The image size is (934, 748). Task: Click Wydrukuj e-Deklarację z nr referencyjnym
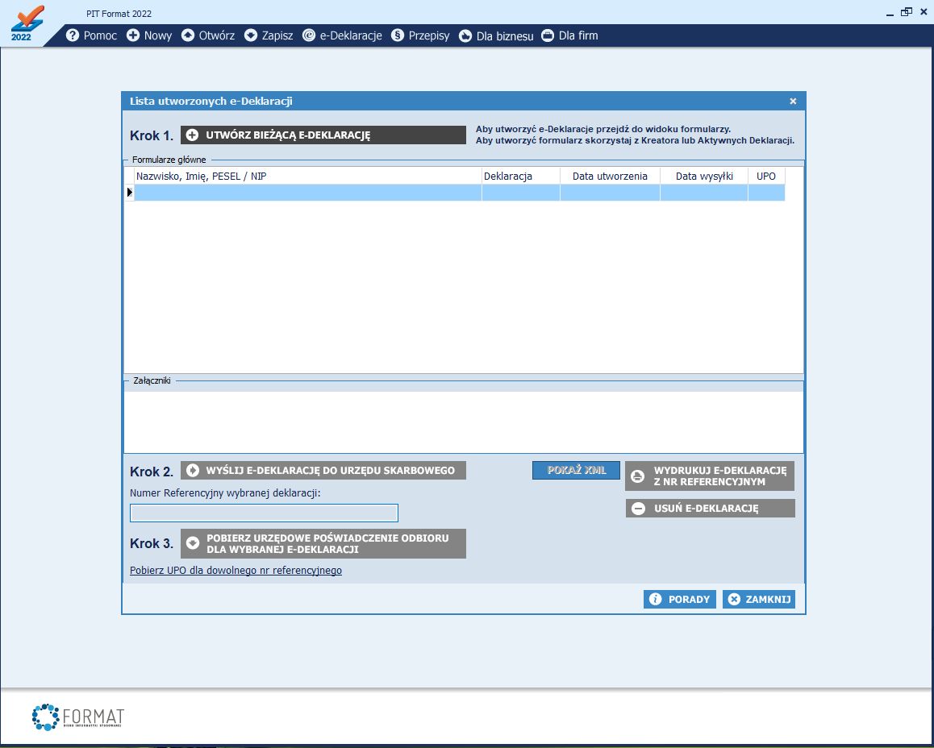point(710,476)
